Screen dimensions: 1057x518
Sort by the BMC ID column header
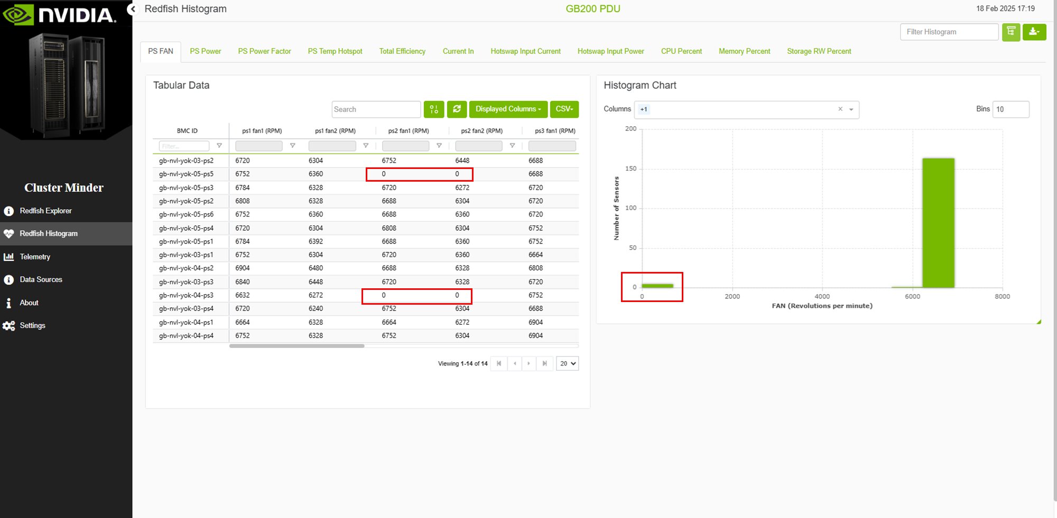tap(187, 131)
